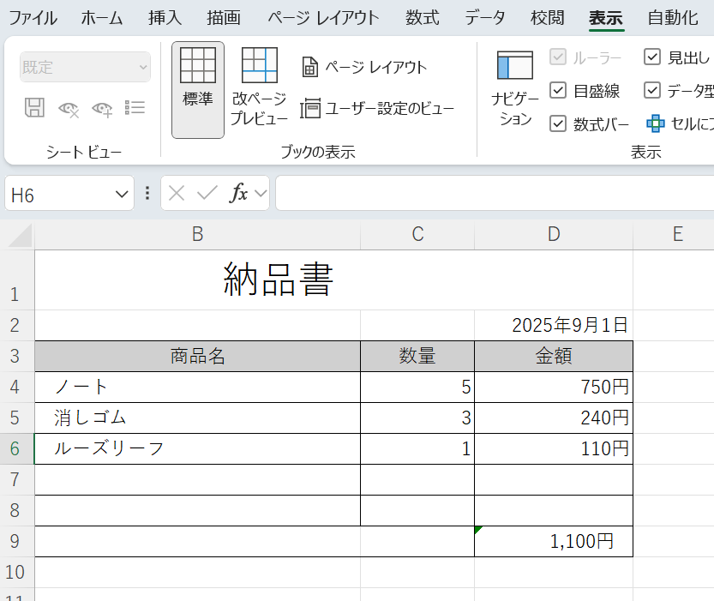The width and height of the screenshot is (714, 601).
Task: Click the セルにフォーカス icon
Action: click(655, 123)
